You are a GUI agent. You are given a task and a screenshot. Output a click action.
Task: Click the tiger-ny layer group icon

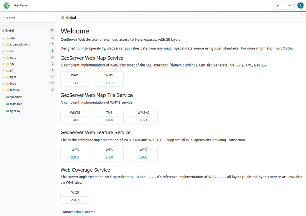point(7,111)
